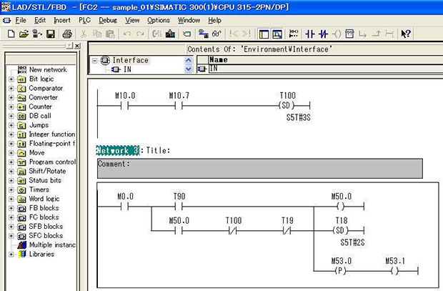This screenshot has height=291, width=443.
Task: Toggle the program elements overview pane button
Action: (x=264, y=34)
